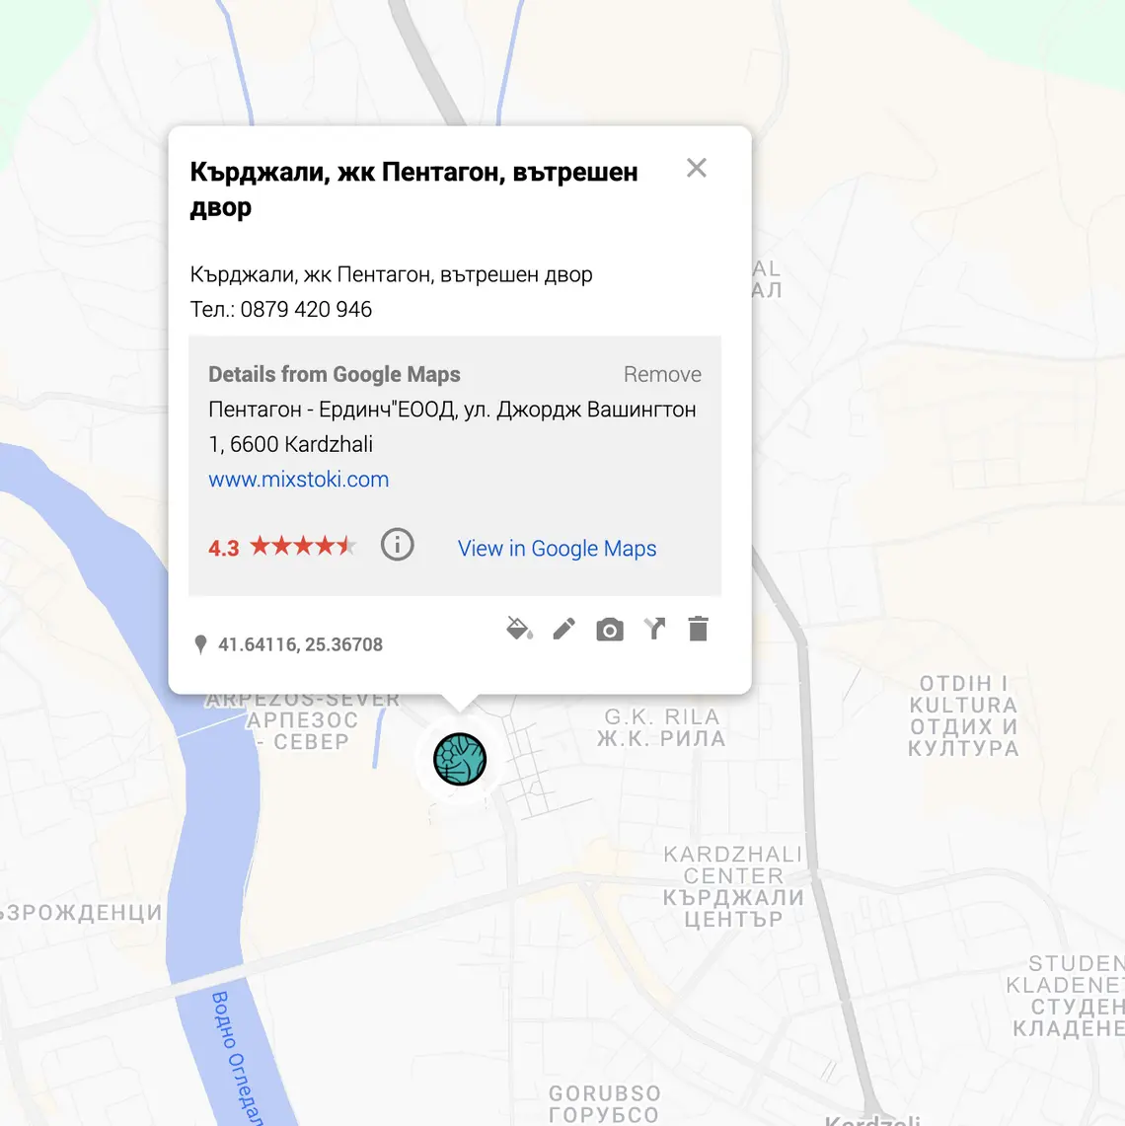Remove the Google Maps details
The height and width of the screenshot is (1126, 1125).
(662, 374)
